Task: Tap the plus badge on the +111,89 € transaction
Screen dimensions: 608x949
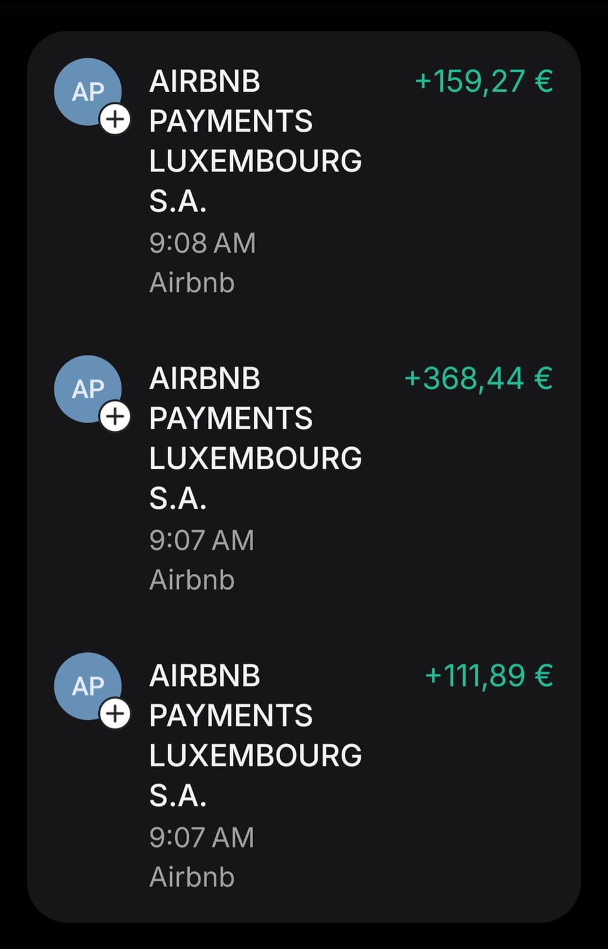Action: 115,714
